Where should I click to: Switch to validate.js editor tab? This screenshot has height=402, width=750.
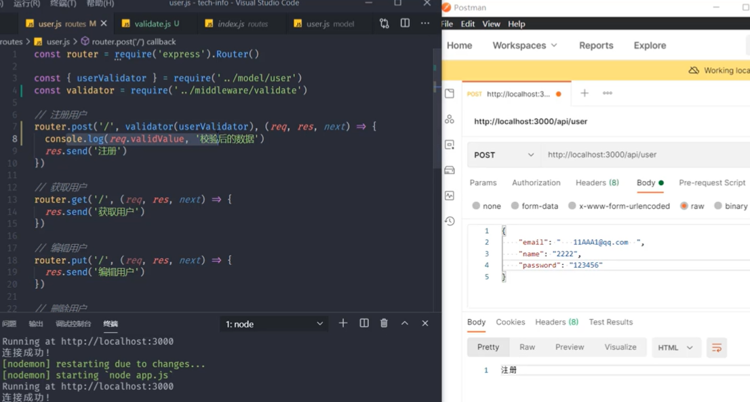152,24
